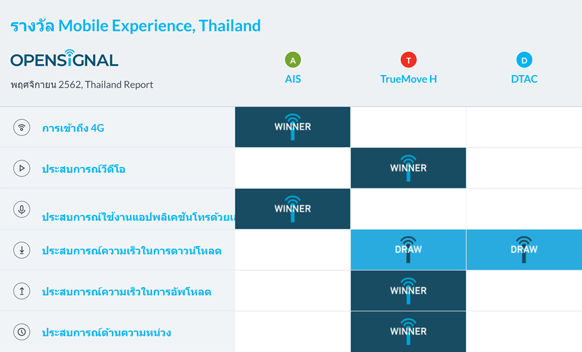The height and width of the screenshot is (352, 582).
Task: Open the OpenSignal logo
Action: tap(65, 59)
